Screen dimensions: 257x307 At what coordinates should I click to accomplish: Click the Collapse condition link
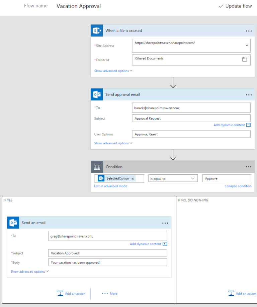click(x=238, y=186)
